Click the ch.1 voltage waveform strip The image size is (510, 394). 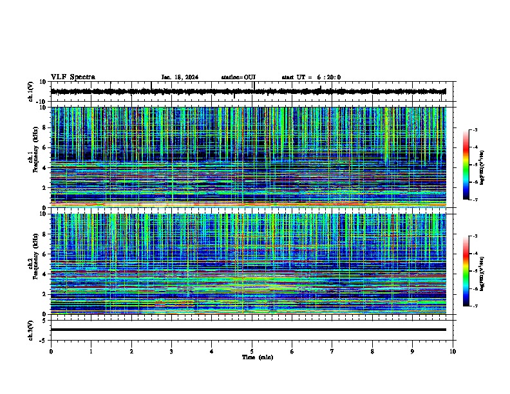click(248, 91)
